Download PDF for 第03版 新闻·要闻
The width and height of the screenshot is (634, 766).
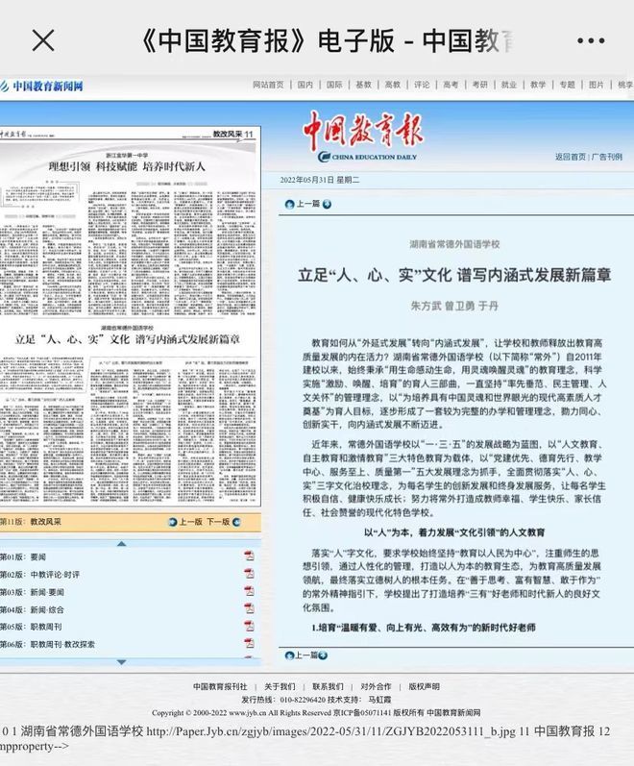pos(249,591)
